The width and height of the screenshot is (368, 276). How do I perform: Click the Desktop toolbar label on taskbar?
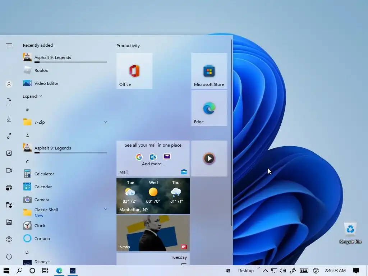coord(246,271)
